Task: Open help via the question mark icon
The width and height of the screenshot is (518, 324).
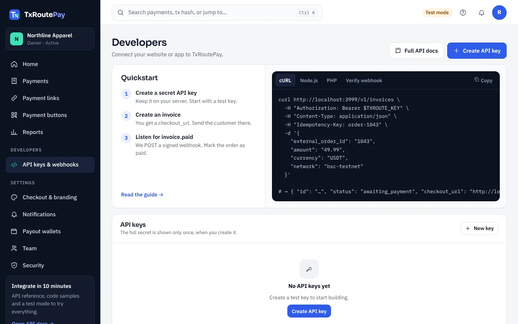Action: pyautogui.click(x=463, y=13)
